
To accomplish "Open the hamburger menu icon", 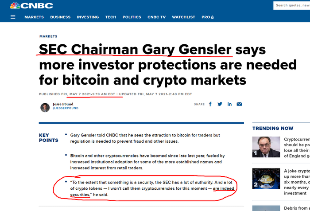I will [13, 17].
